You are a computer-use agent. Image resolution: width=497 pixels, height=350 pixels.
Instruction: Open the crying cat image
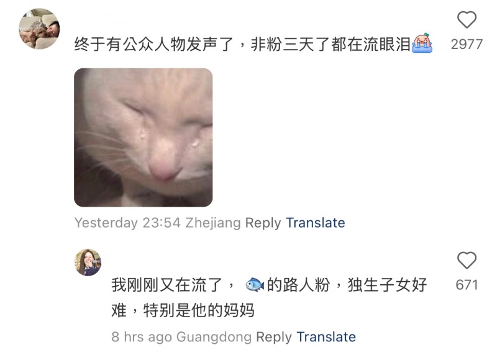tap(144, 138)
